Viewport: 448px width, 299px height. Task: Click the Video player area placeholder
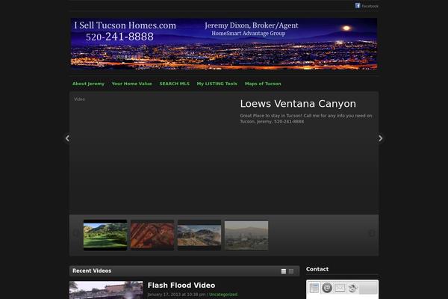tap(79, 99)
